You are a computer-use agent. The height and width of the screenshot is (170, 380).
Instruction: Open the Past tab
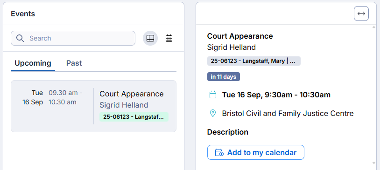pyautogui.click(x=74, y=63)
